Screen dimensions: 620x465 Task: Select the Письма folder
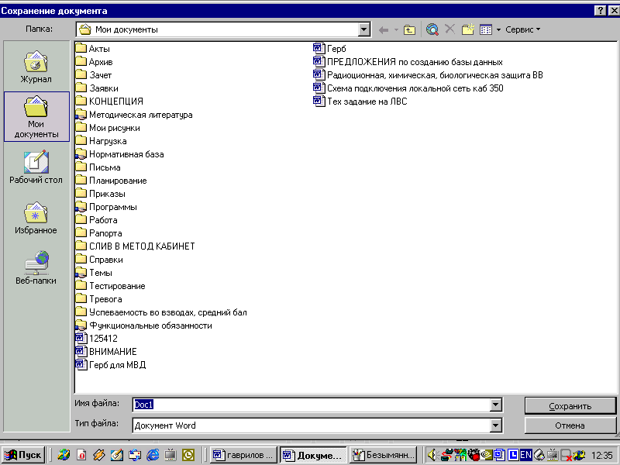pyautogui.click(x=98, y=167)
